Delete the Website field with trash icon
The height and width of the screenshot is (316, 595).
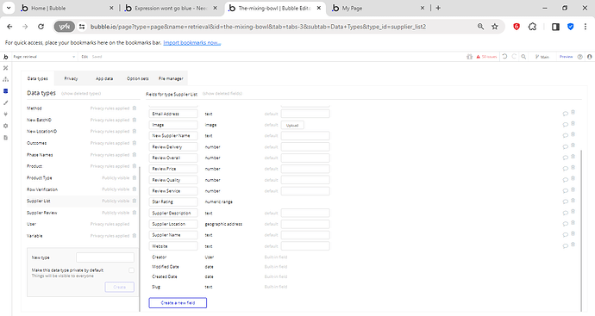pos(573,245)
